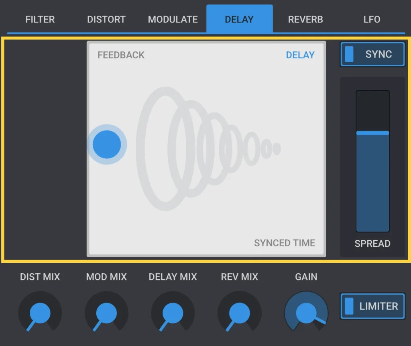Click the DIST MIX knob
The height and width of the screenshot is (346, 411).
coord(40,312)
